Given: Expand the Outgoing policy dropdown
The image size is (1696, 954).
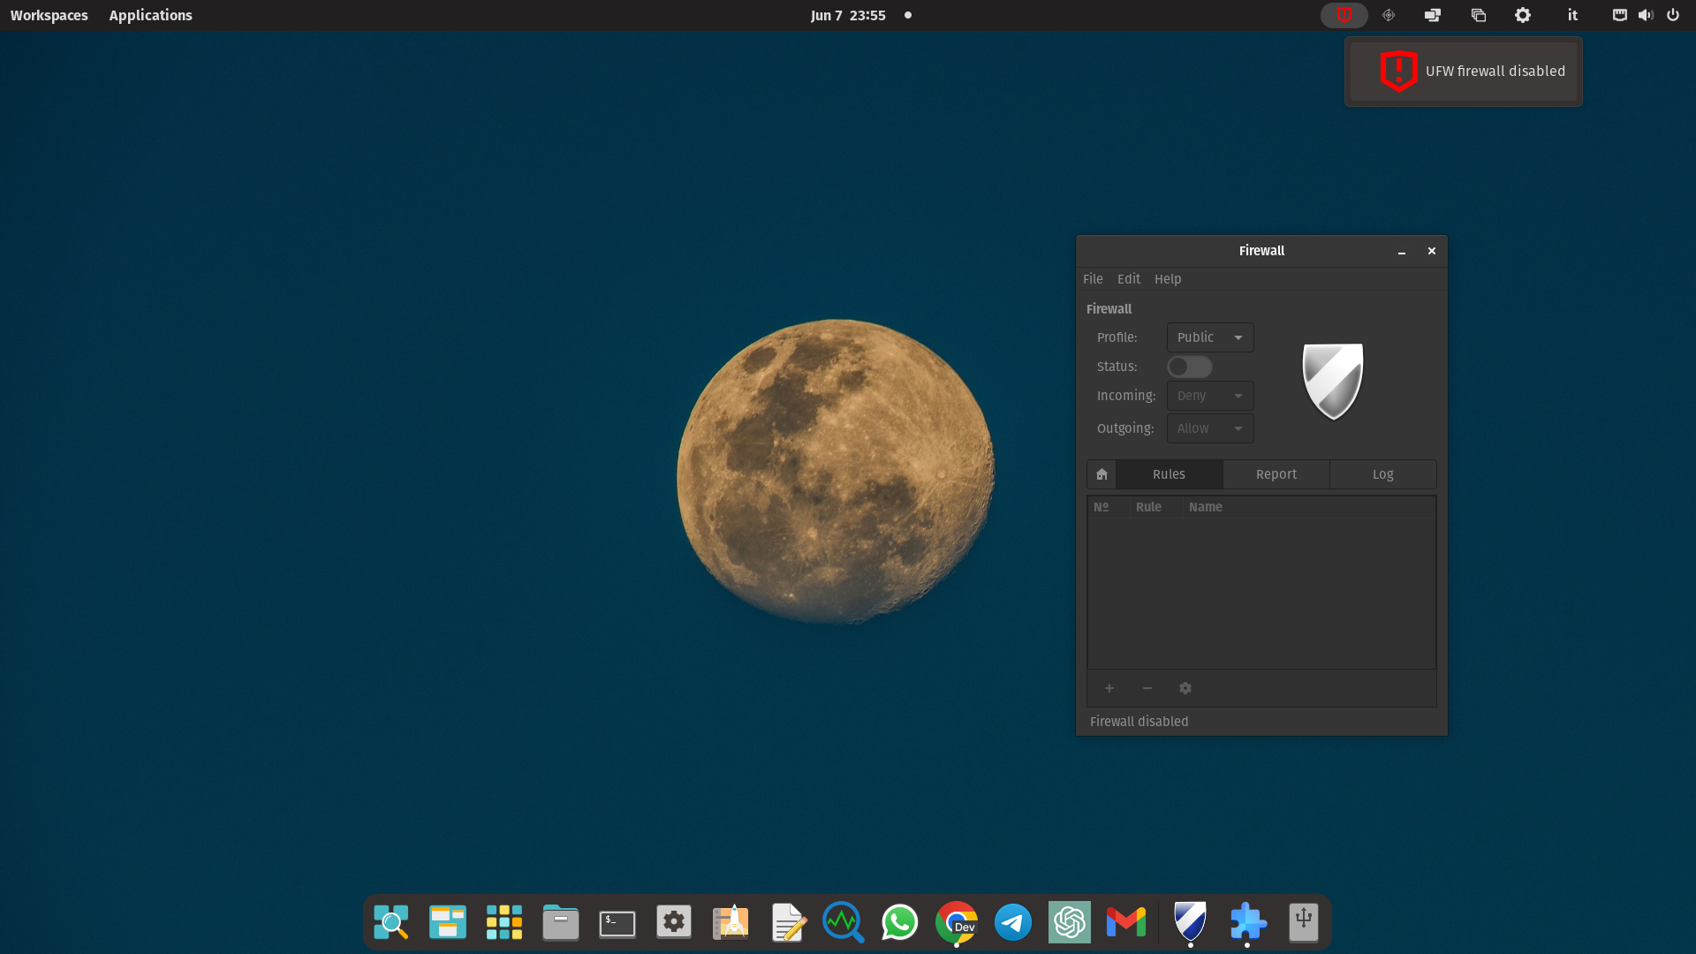Looking at the screenshot, I should 1209,428.
